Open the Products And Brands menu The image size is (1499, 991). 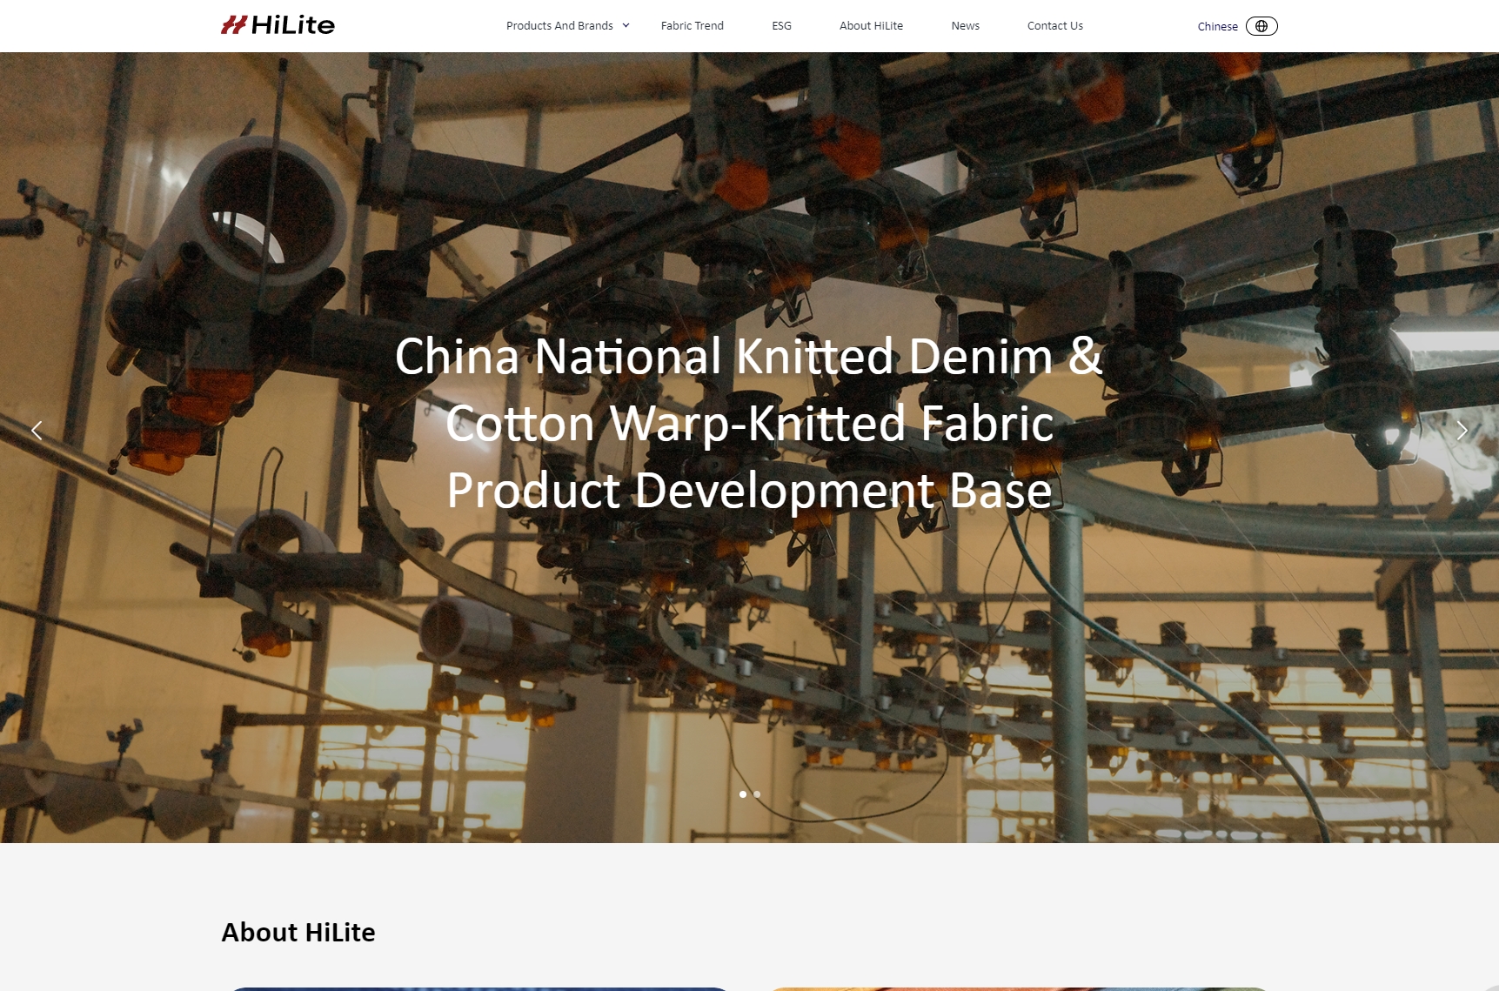click(x=559, y=26)
